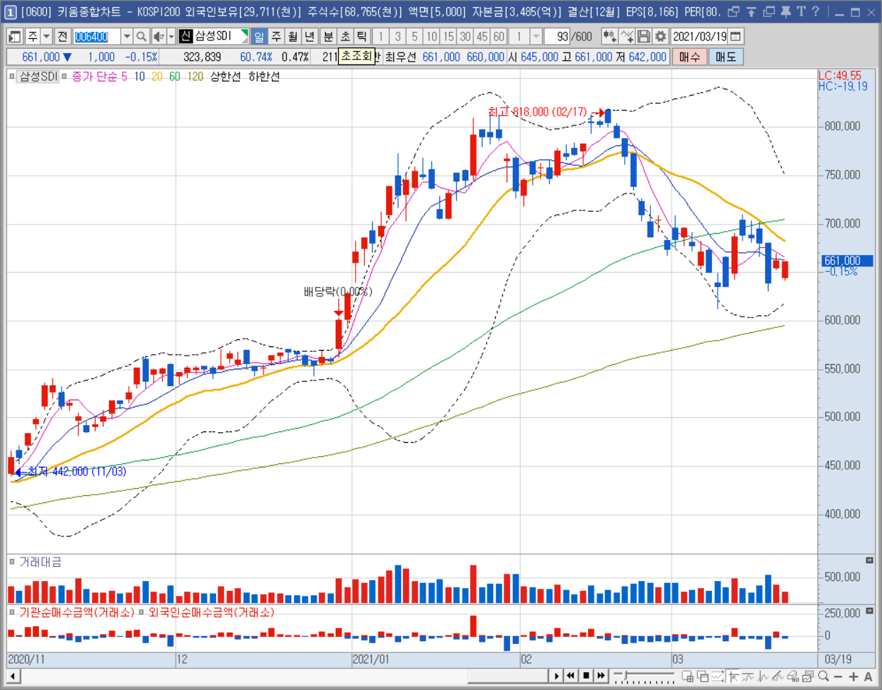The width and height of the screenshot is (882, 690).
Task: Click the chart zoom slider handle at bottom
Action: [x=626, y=674]
